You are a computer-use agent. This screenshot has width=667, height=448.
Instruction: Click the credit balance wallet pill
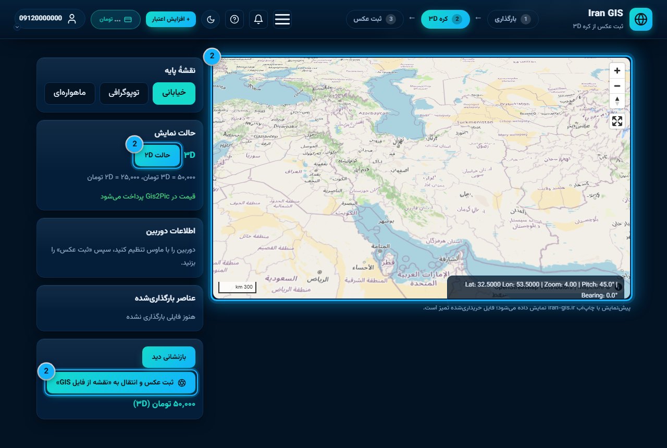pyautogui.click(x=115, y=19)
